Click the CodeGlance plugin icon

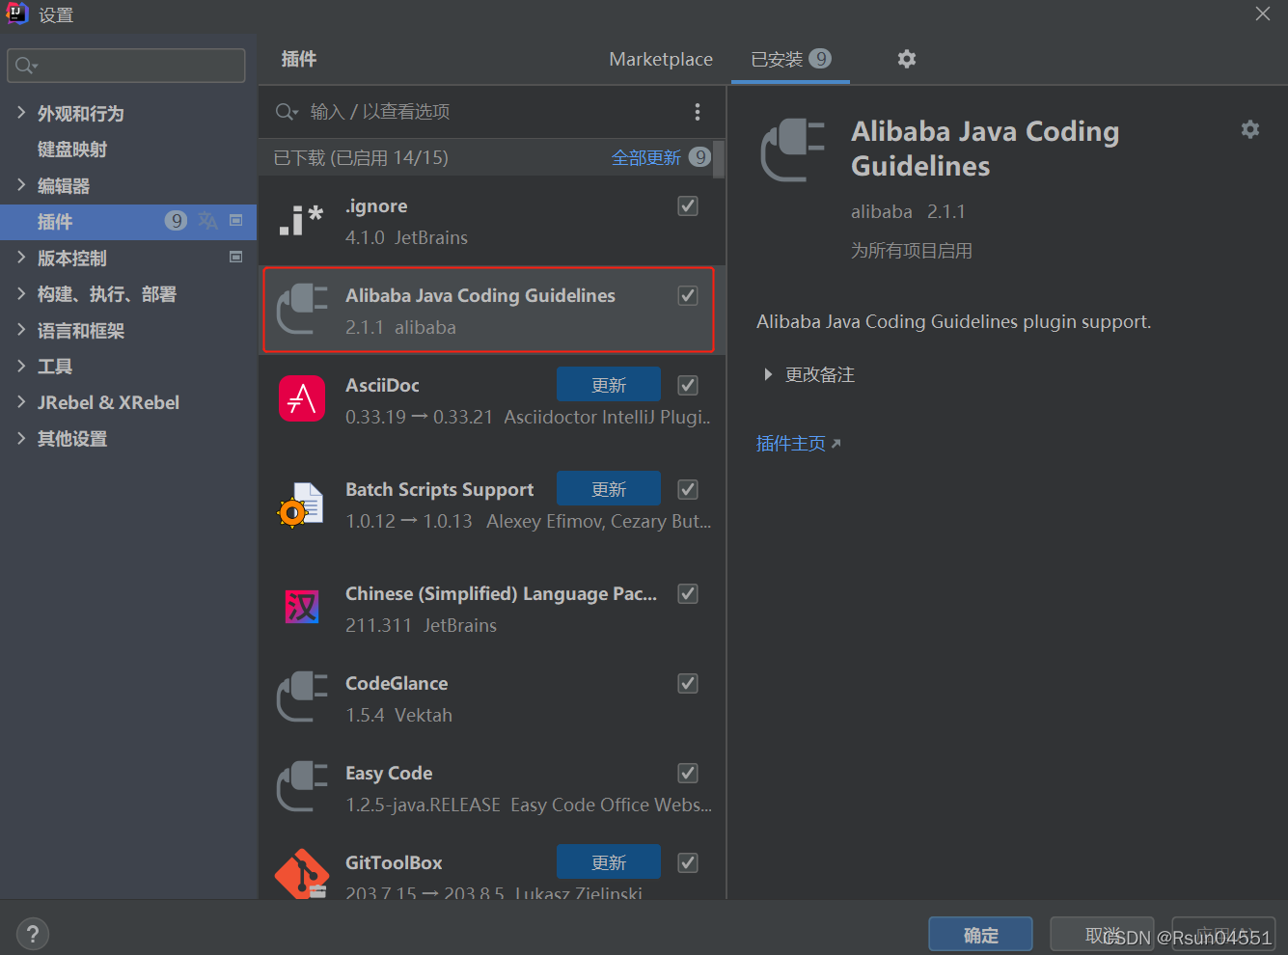pos(302,697)
